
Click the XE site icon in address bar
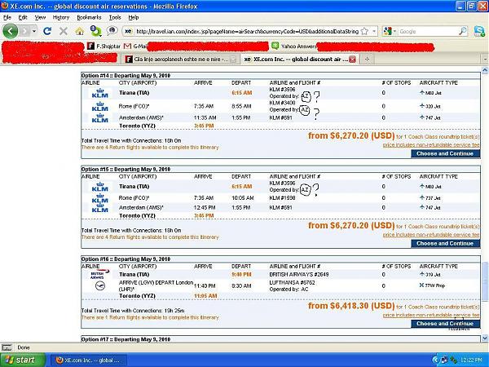click(x=129, y=31)
